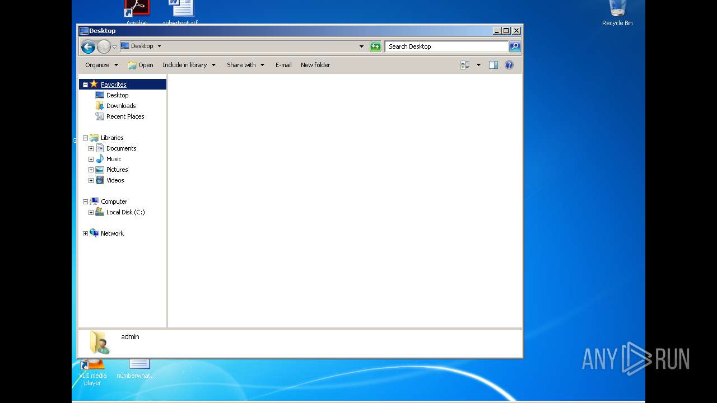Click the Videos filmstrip icon
Viewport: 717px width, 403px height.
point(100,180)
